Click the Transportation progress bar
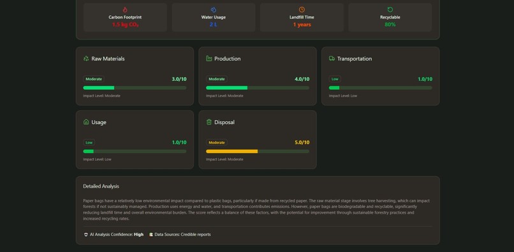The width and height of the screenshot is (514, 252). tap(380, 88)
